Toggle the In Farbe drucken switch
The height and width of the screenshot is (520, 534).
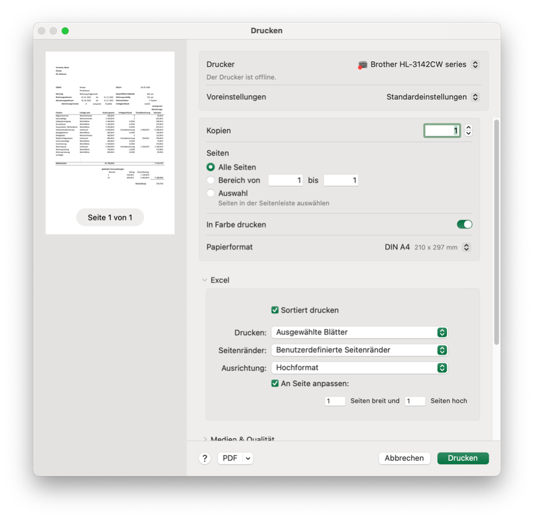(464, 224)
